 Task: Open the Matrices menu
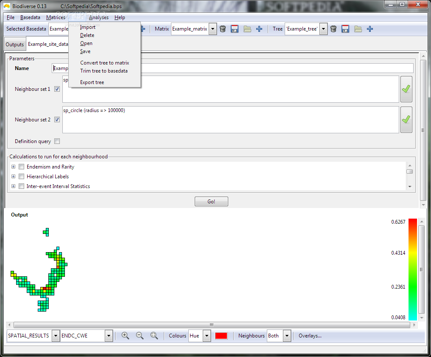click(x=56, y=17)
